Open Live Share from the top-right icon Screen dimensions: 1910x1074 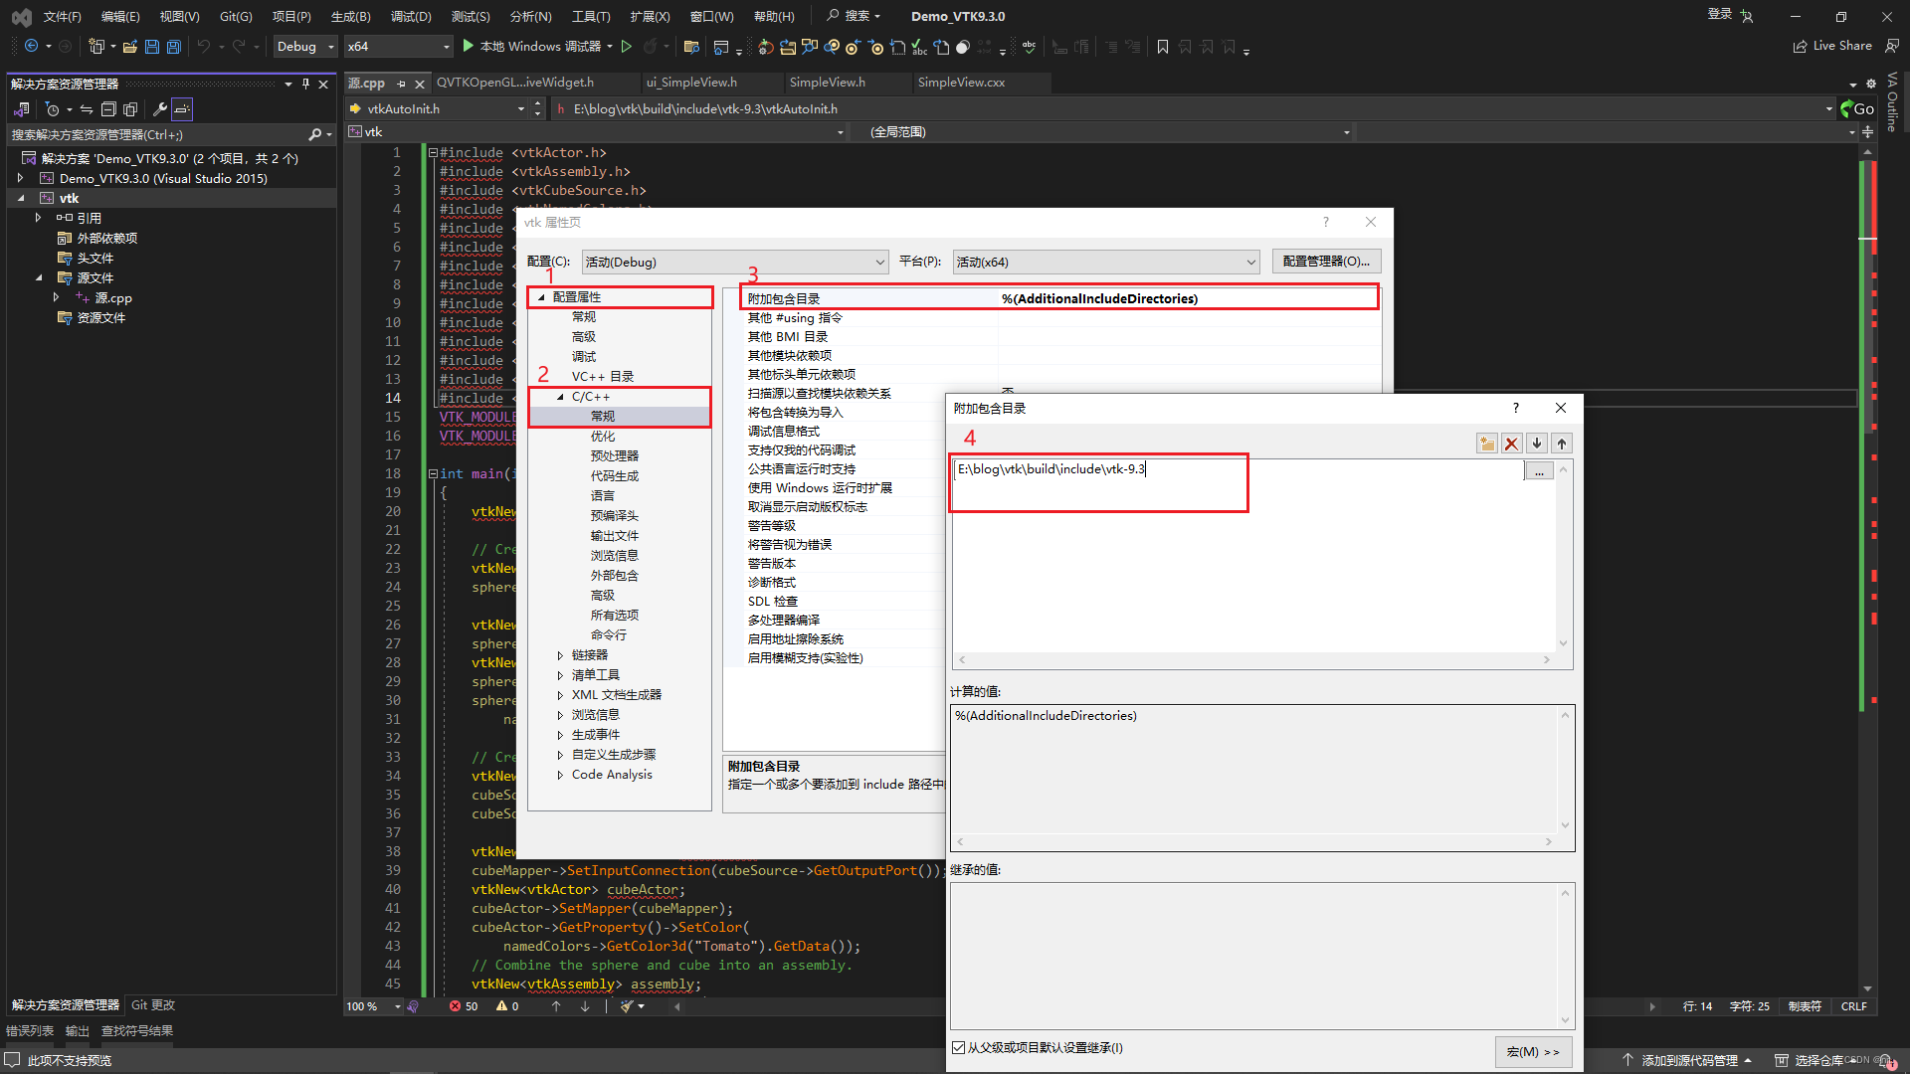[x=1833, y=46]
